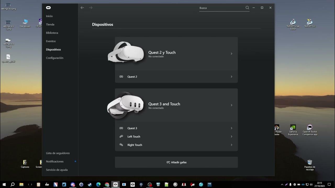The height and width of the screenshot is (188, 335).
Task: Open File Explorer from the taskbar
Action: click(x=21, y=184)
